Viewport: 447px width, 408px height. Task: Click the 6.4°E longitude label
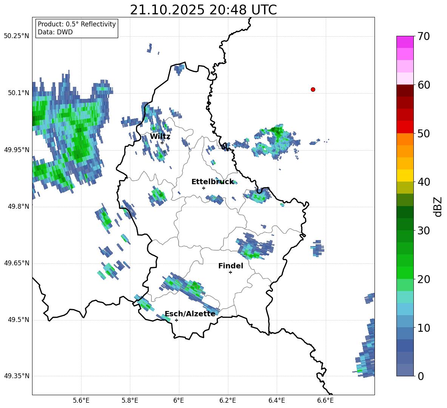click(276, 400)
